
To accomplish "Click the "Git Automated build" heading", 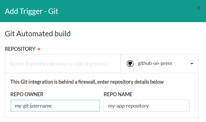I will [38, 34].
